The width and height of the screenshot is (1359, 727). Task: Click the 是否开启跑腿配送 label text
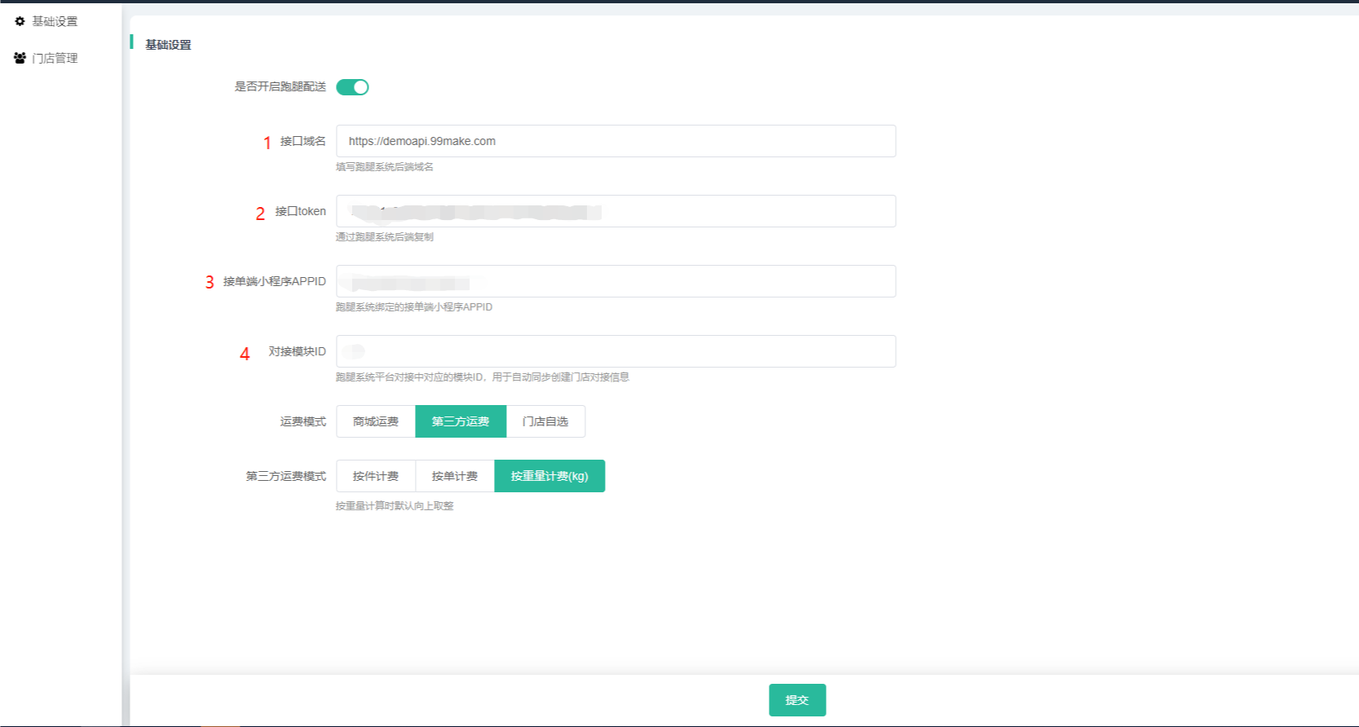(x=280, y=86)
